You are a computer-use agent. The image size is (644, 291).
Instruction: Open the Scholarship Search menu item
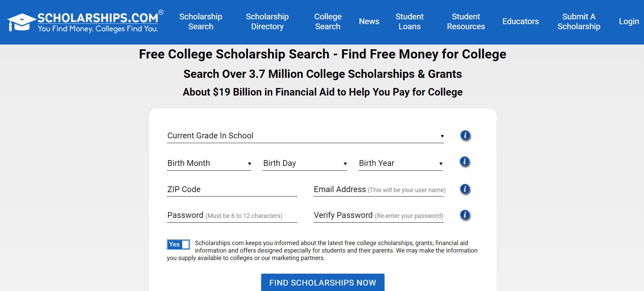(201, 21)
